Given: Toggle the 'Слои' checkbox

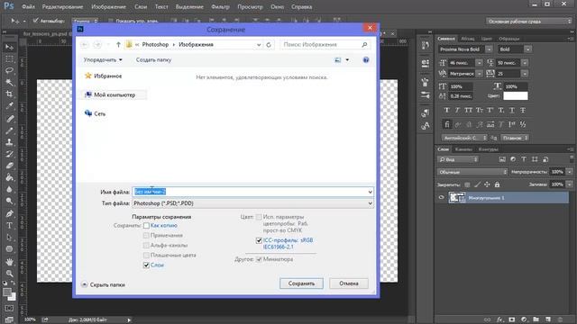Looking at the screenshot, I should [146, 265].
